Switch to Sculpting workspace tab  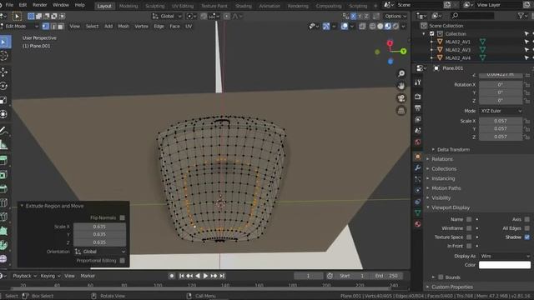(154, 6)
